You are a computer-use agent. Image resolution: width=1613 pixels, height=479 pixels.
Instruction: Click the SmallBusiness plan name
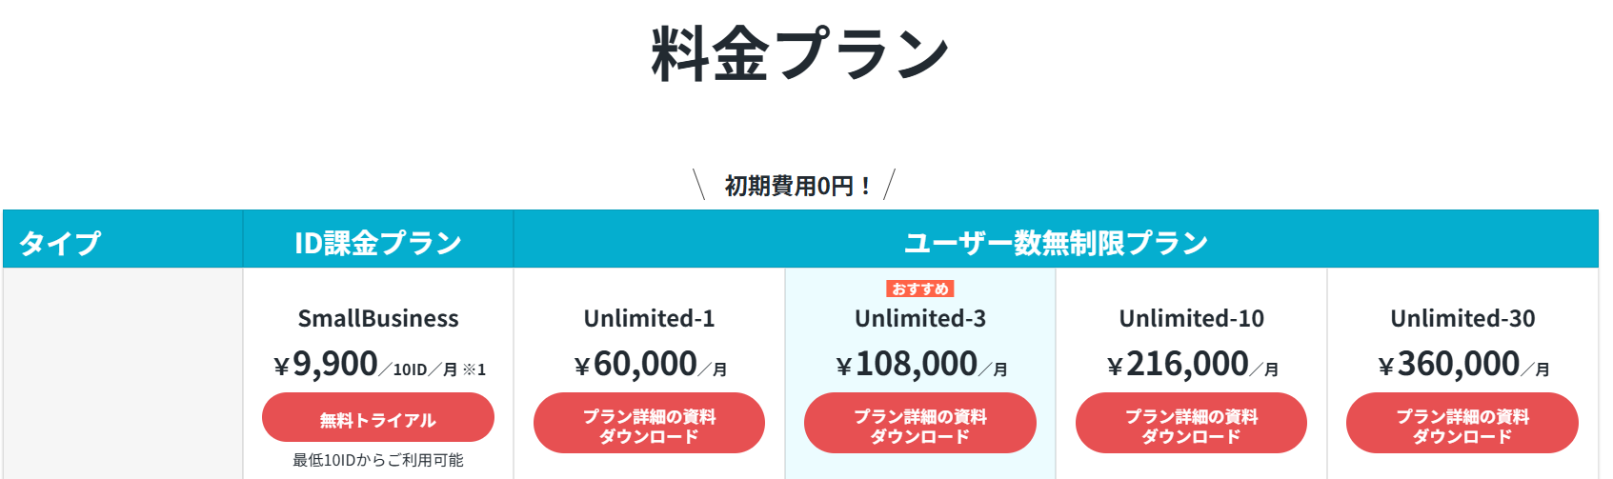point(378,318)
